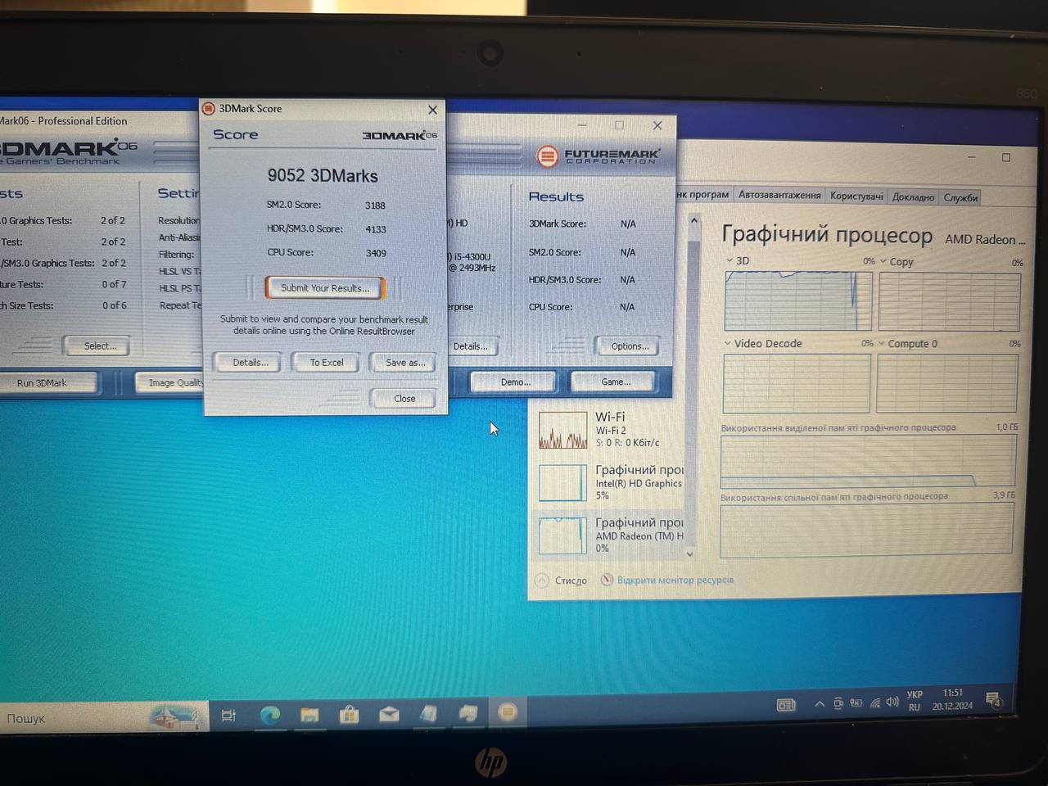Launch Microsoft Edge from the taskbar
Viewport: 1048px width, 786px height.
pos(269,716)
